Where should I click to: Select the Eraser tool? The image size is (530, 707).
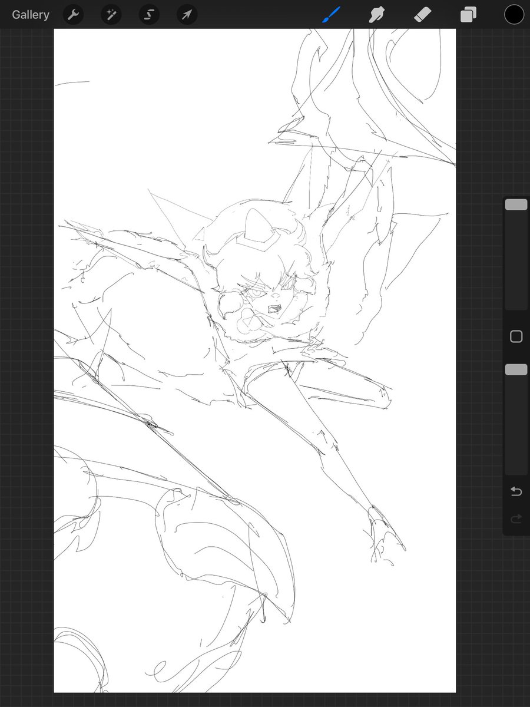(x=423, y=15)
